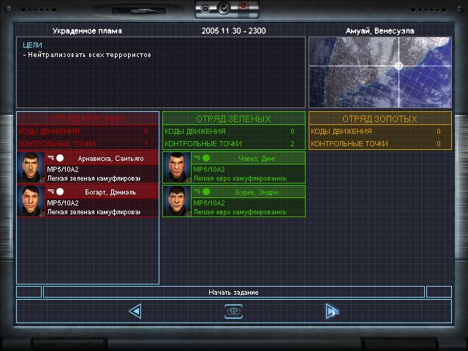Image resolution: width=468 pixels, height=351 pixels.
Task: Toggle white status dot for Арнависка, Сантьяго
Action: (60, 158)
